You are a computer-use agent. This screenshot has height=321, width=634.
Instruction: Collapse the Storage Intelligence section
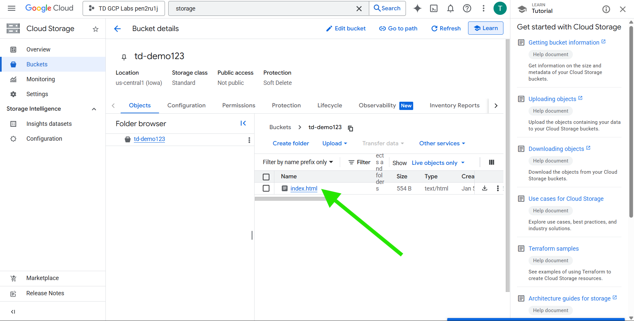click(x=94, y=109)
